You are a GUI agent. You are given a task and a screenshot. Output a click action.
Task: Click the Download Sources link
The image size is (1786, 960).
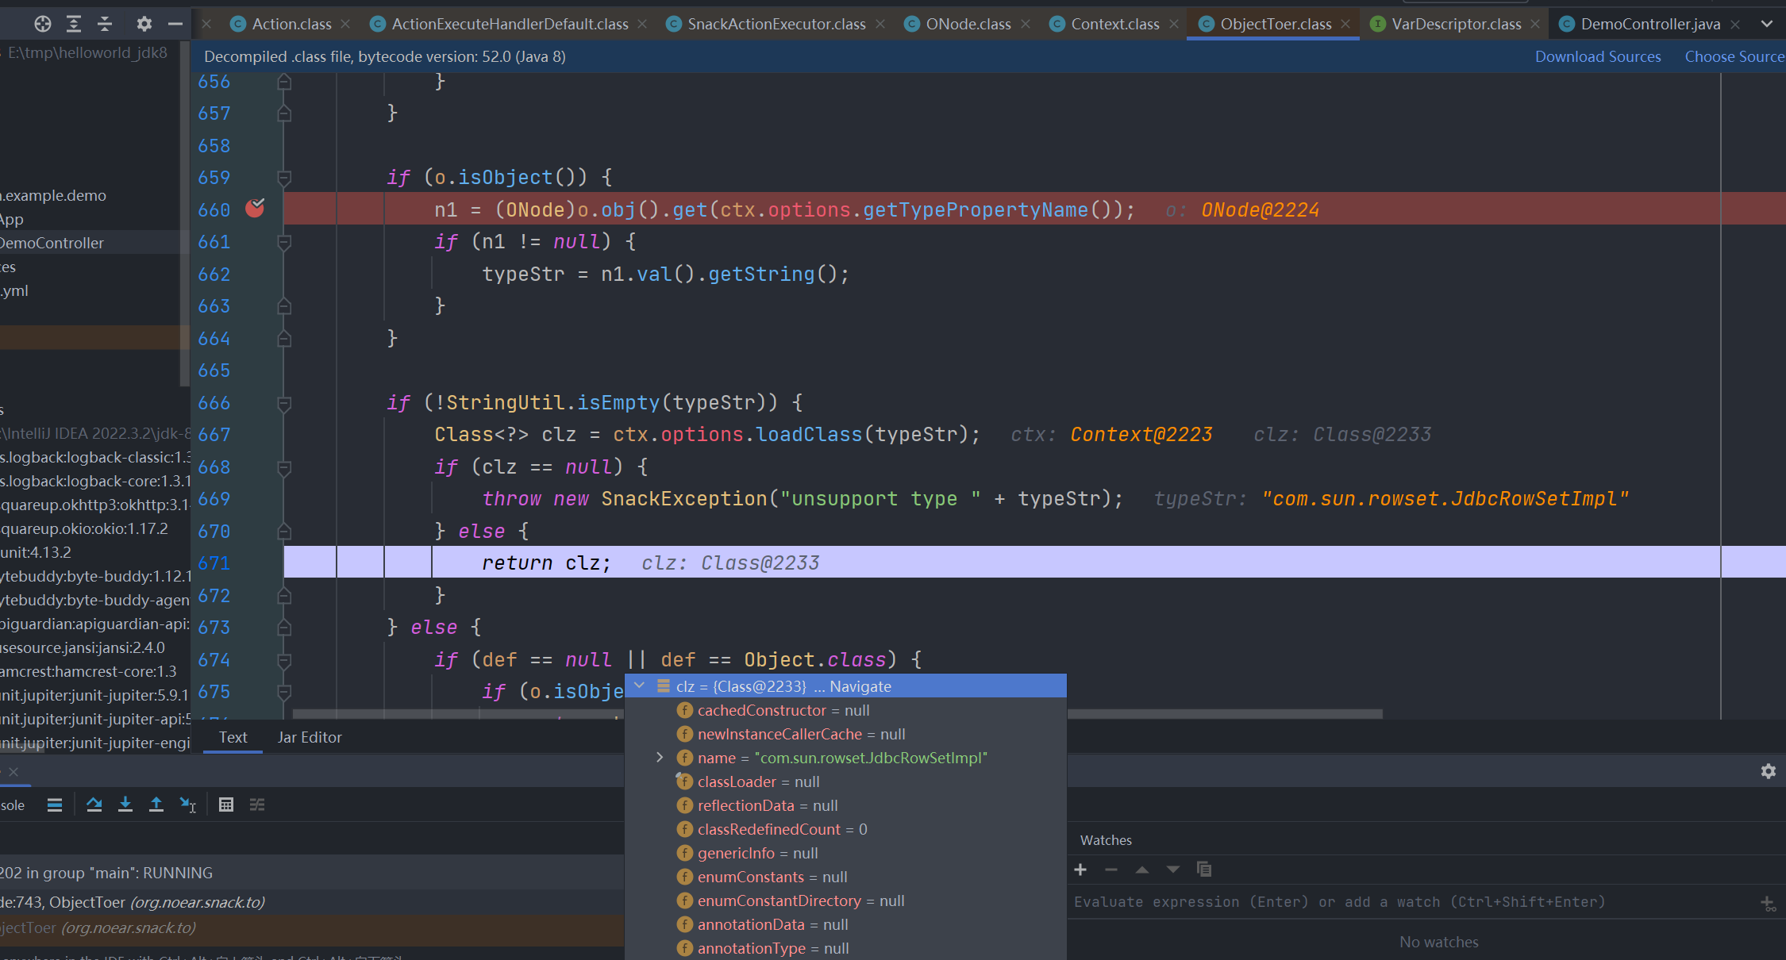1597,56
